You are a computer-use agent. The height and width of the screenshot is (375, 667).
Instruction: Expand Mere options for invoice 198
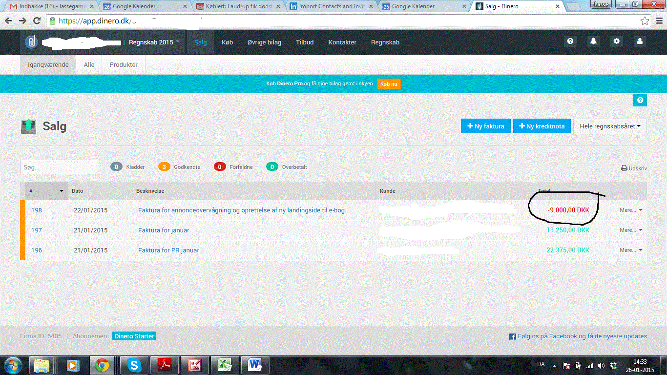[631, 210]
